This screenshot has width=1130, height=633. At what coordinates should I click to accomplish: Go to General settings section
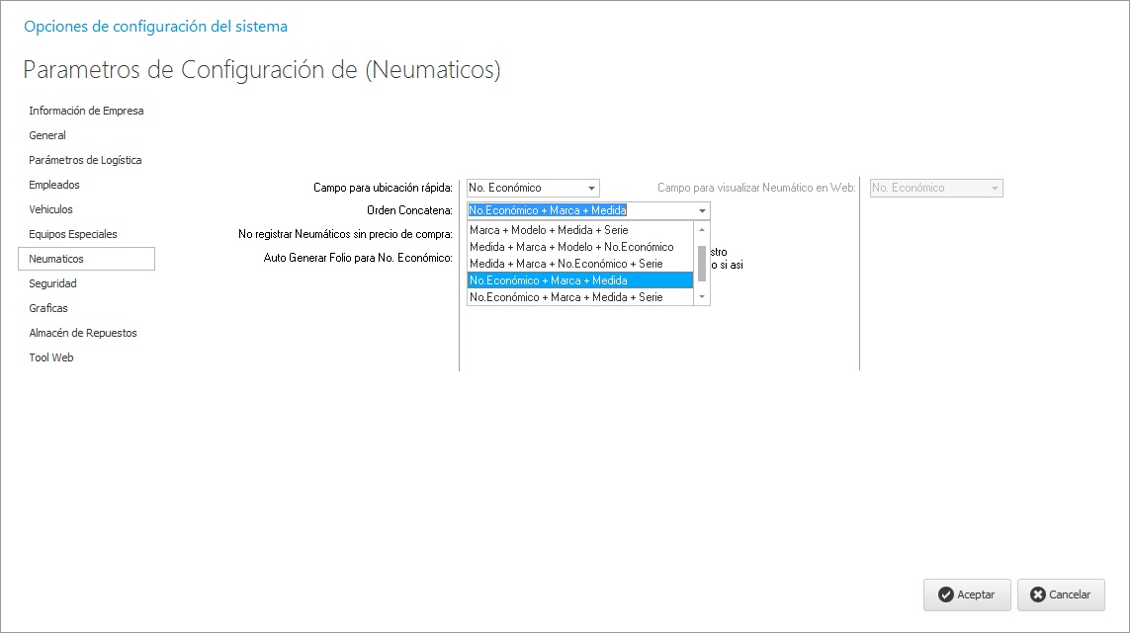point(47,135)
